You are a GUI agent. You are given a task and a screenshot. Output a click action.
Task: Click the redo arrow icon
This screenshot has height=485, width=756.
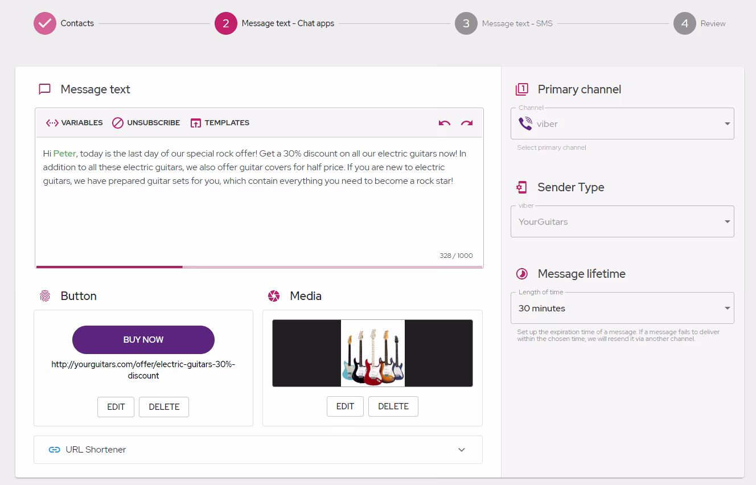pos(467,123)
